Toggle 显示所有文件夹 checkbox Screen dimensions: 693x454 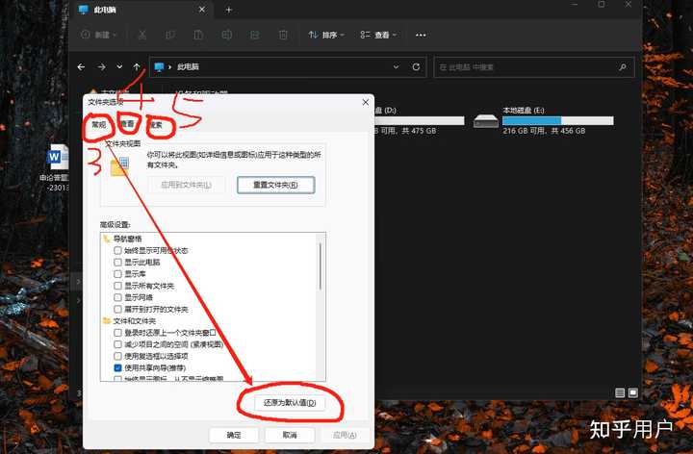(117, 286)
